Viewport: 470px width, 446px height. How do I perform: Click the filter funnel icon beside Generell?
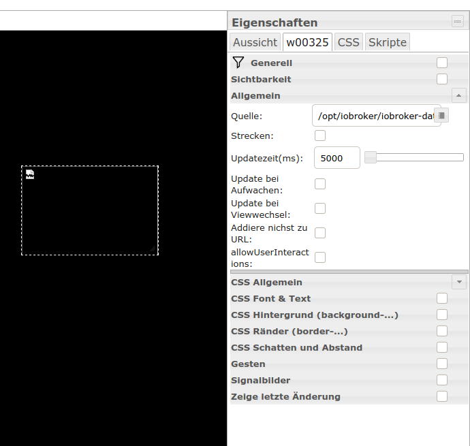(x=238, y=63)
